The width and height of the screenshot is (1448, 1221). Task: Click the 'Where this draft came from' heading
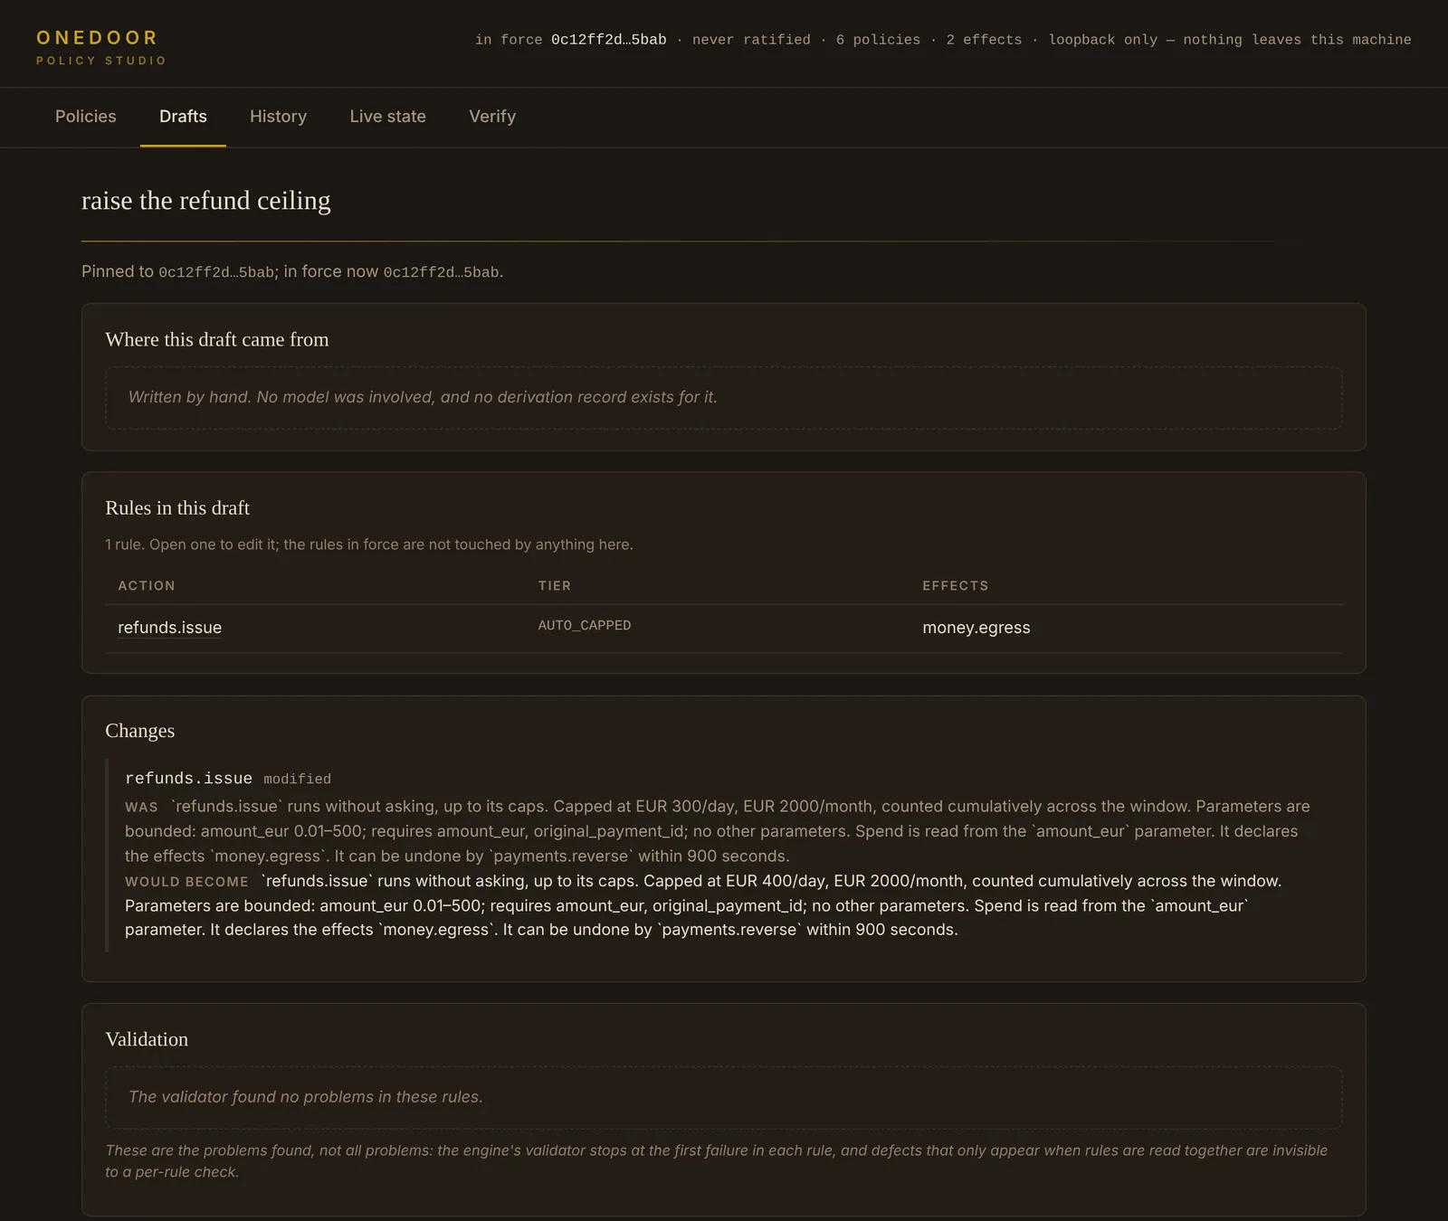pyautogui.click(x=217, y=339)
